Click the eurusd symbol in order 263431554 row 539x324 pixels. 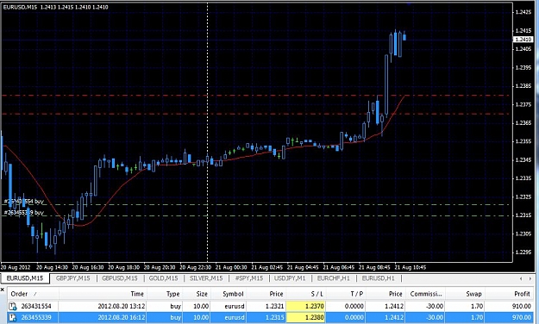(235, 306)
